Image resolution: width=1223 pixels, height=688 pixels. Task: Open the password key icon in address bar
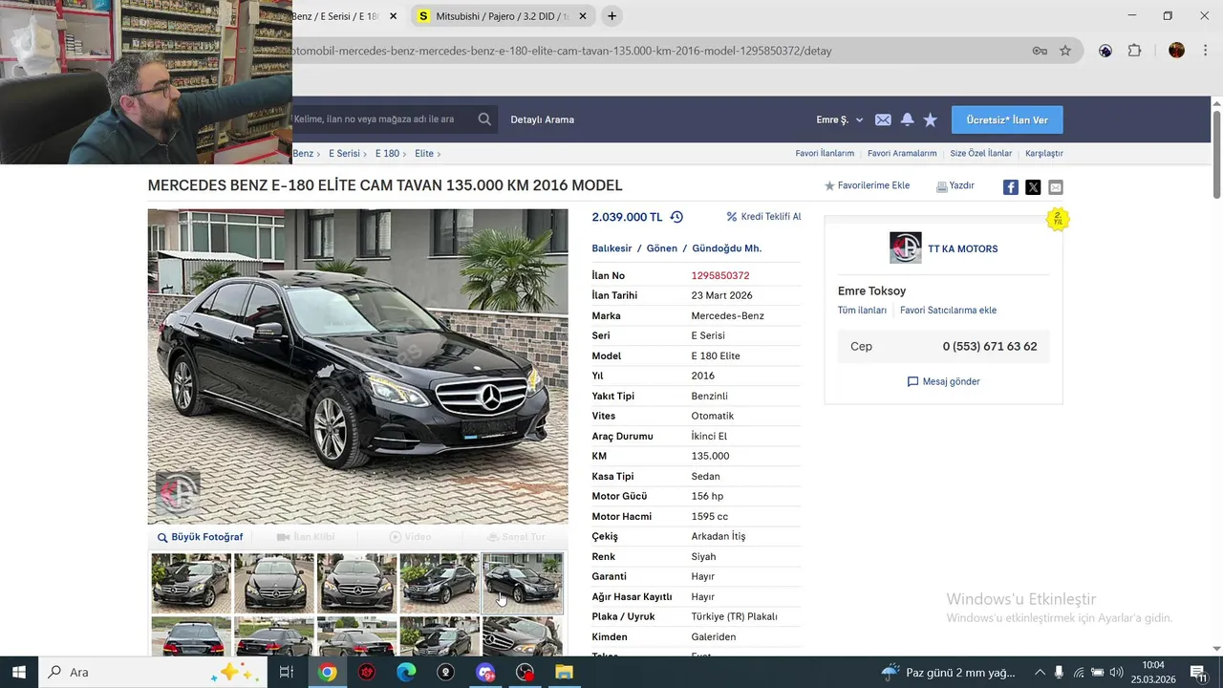1040,51
